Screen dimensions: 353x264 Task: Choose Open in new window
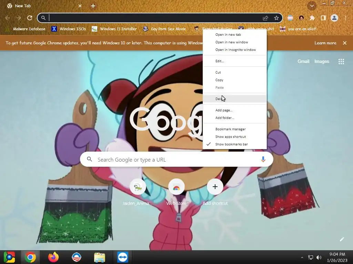click(235, 42)
